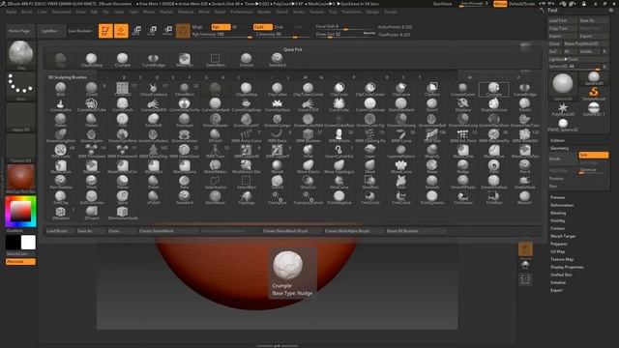Expand the Masking section

[x=558, y=213]
